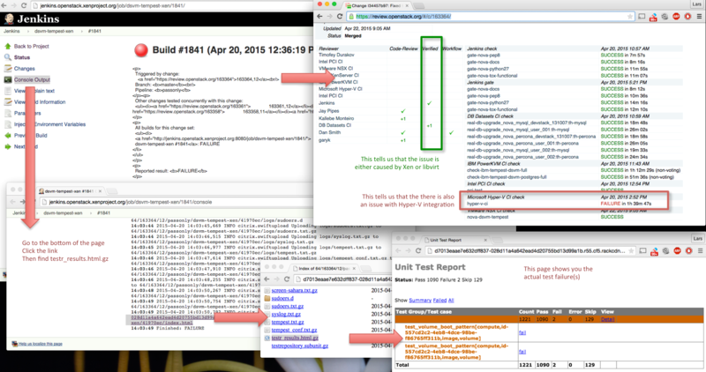706x372 pixels.
Task: Click the Console Output terminal icon
Action: [x=8, y=79]
